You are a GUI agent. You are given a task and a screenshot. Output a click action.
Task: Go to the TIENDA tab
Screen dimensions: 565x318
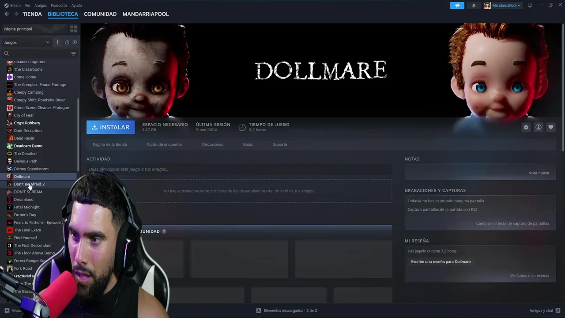click(x=32, y=14)
